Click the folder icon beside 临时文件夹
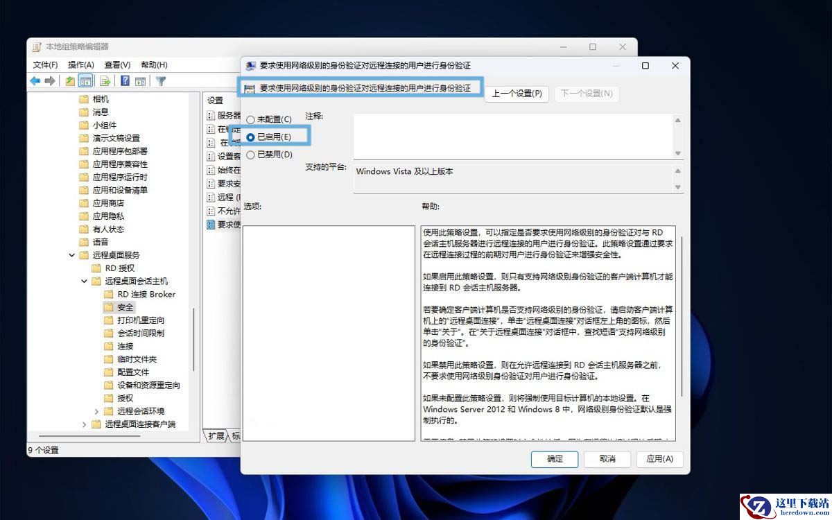 109,359
